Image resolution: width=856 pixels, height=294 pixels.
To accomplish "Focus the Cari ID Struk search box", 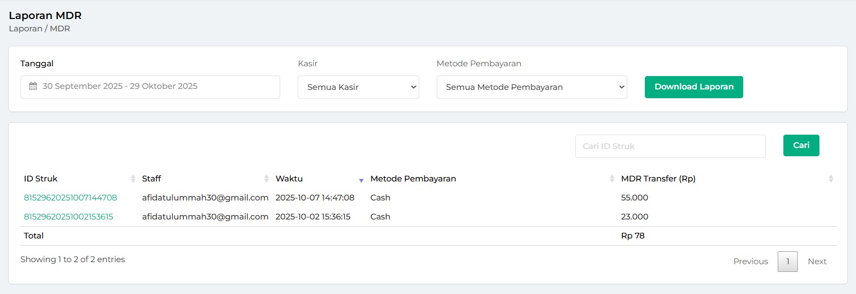I will coord(670,146).
